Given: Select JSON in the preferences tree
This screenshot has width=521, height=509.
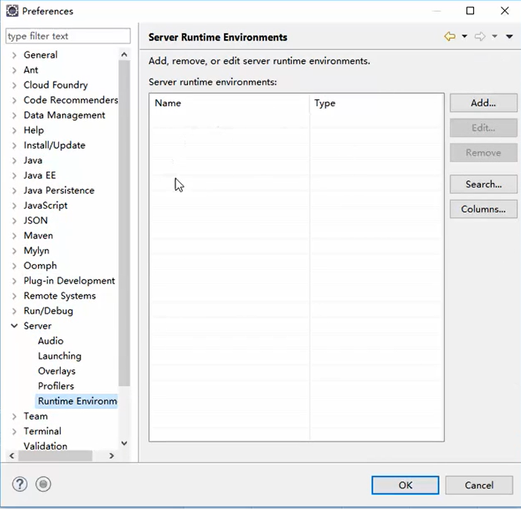Looking at the screenshot, I should [x=36, y=220].
